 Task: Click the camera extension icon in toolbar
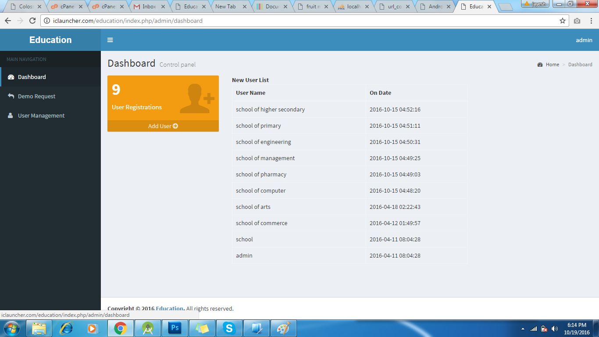tap(577, 21)
